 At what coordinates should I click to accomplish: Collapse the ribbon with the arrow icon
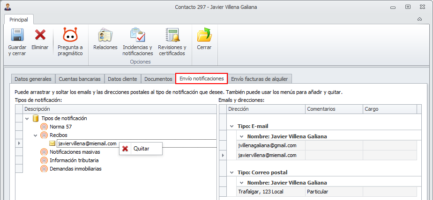[419, 19]
